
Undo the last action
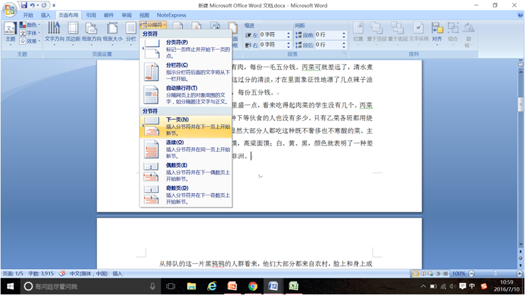33,5
